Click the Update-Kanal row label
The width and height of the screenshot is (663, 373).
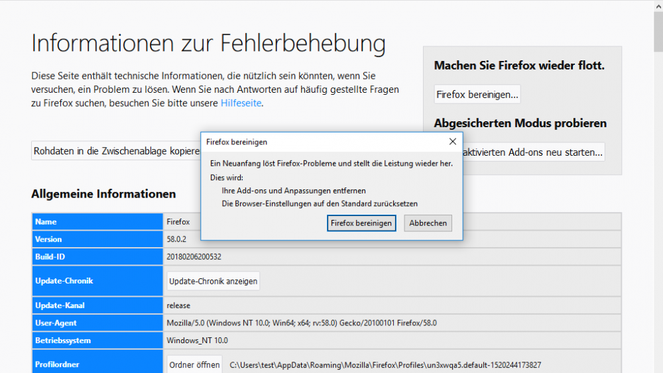[60, 306]
